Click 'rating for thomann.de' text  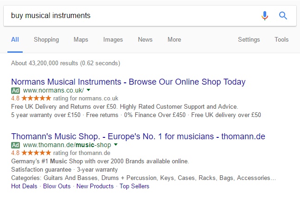[x=81, y=153]
